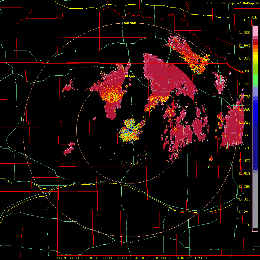
Task: Click the gray lower segment of color bar
Action: coord(255,201)
